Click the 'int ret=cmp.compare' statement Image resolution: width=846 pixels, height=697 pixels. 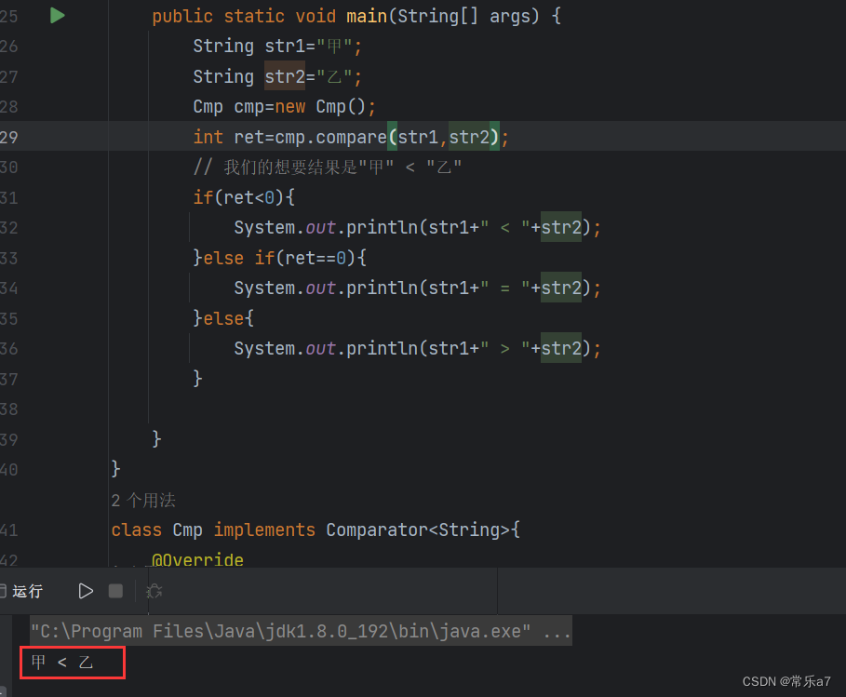(x=351, y=137)
